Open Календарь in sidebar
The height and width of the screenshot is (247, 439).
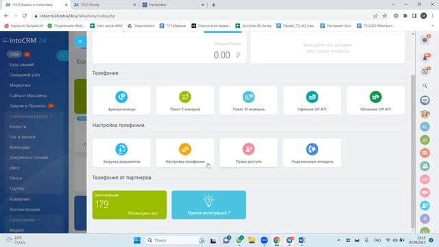(20, 148)
